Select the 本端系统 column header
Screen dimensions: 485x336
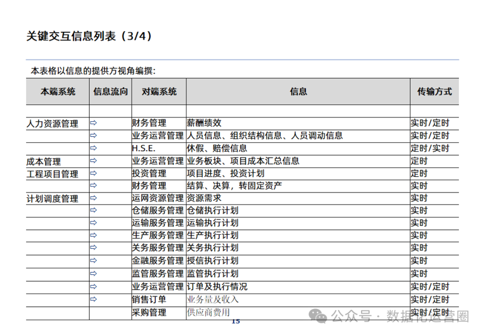click(58, 92)
